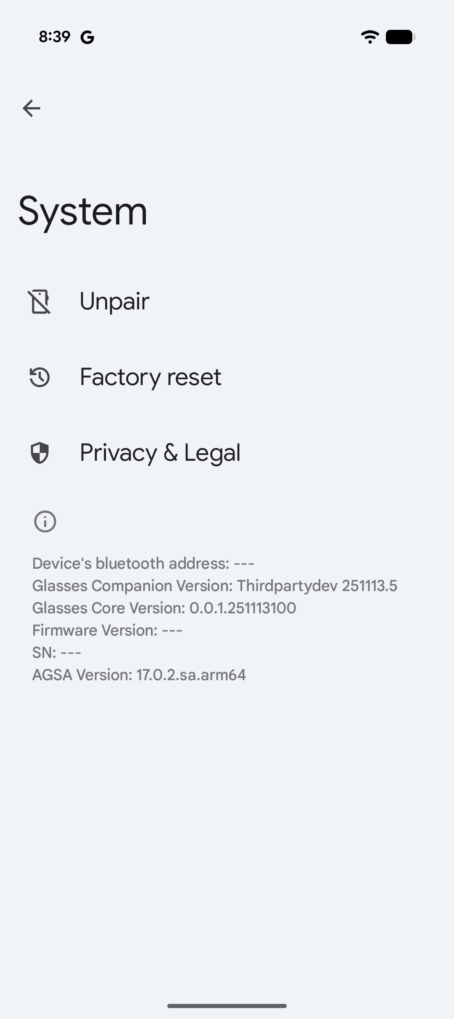
Task: Tap the Firmware Version line
Action: click(107, 630)
